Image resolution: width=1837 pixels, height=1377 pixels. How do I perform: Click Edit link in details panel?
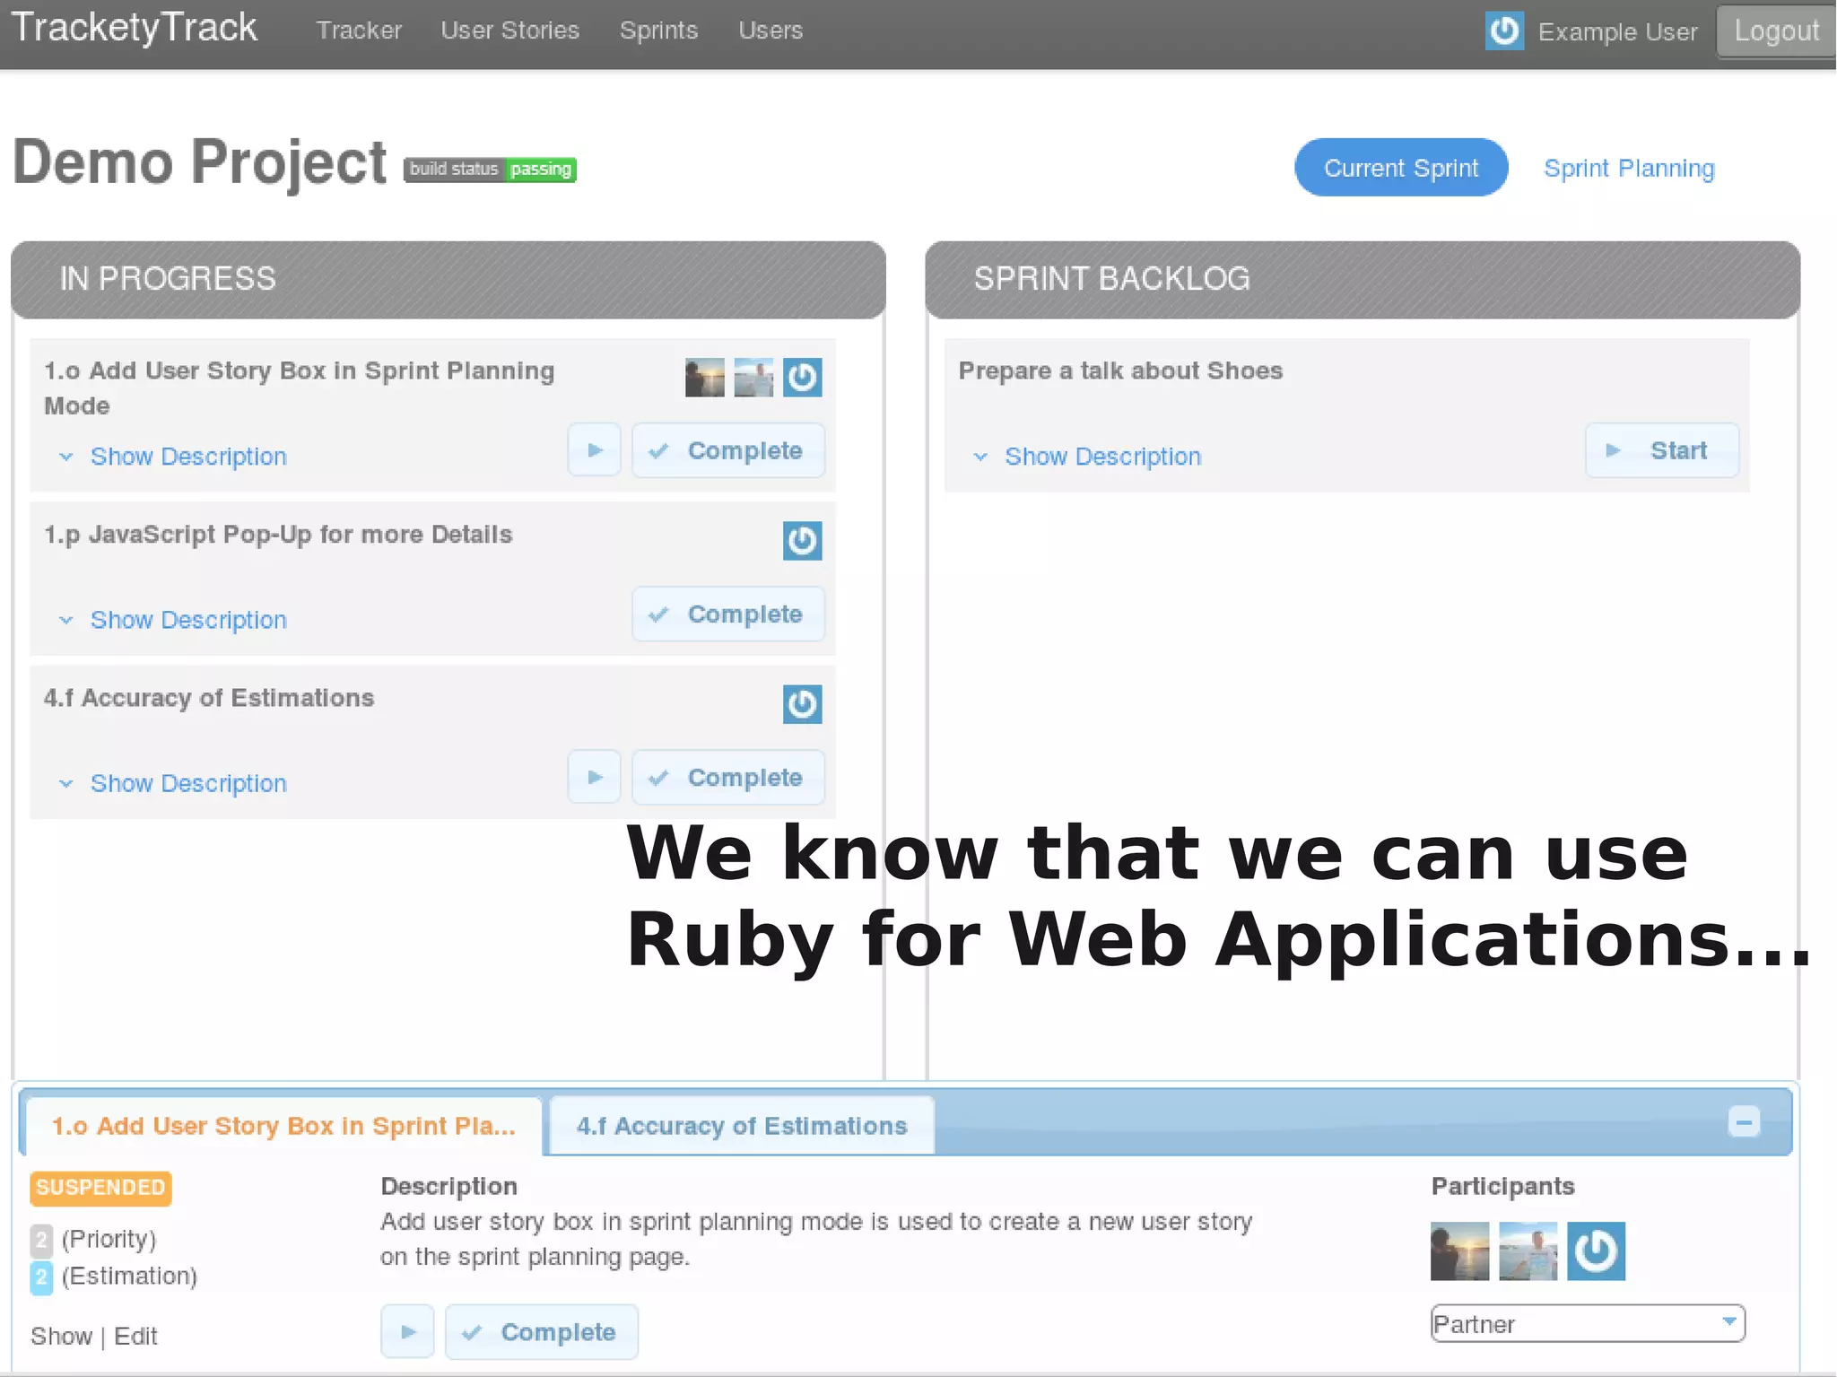[135, 1337]
